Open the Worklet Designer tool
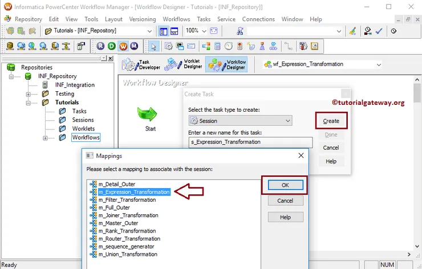 183,64
